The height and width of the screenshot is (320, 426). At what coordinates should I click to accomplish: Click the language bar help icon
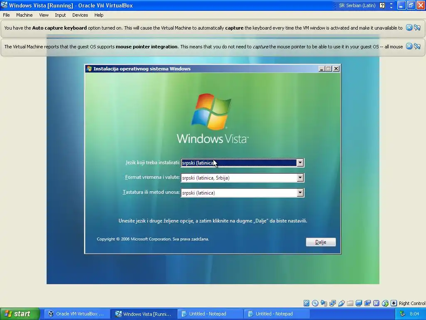[x=382, y=5]
